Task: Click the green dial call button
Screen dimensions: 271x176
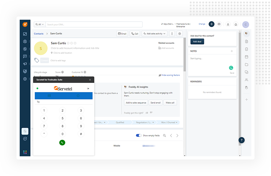Action: [x=62, y=142]
